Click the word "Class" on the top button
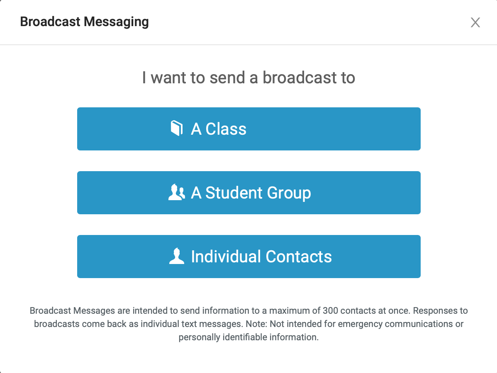The height and width of the screenshot is (373, 497). point(226,129)
